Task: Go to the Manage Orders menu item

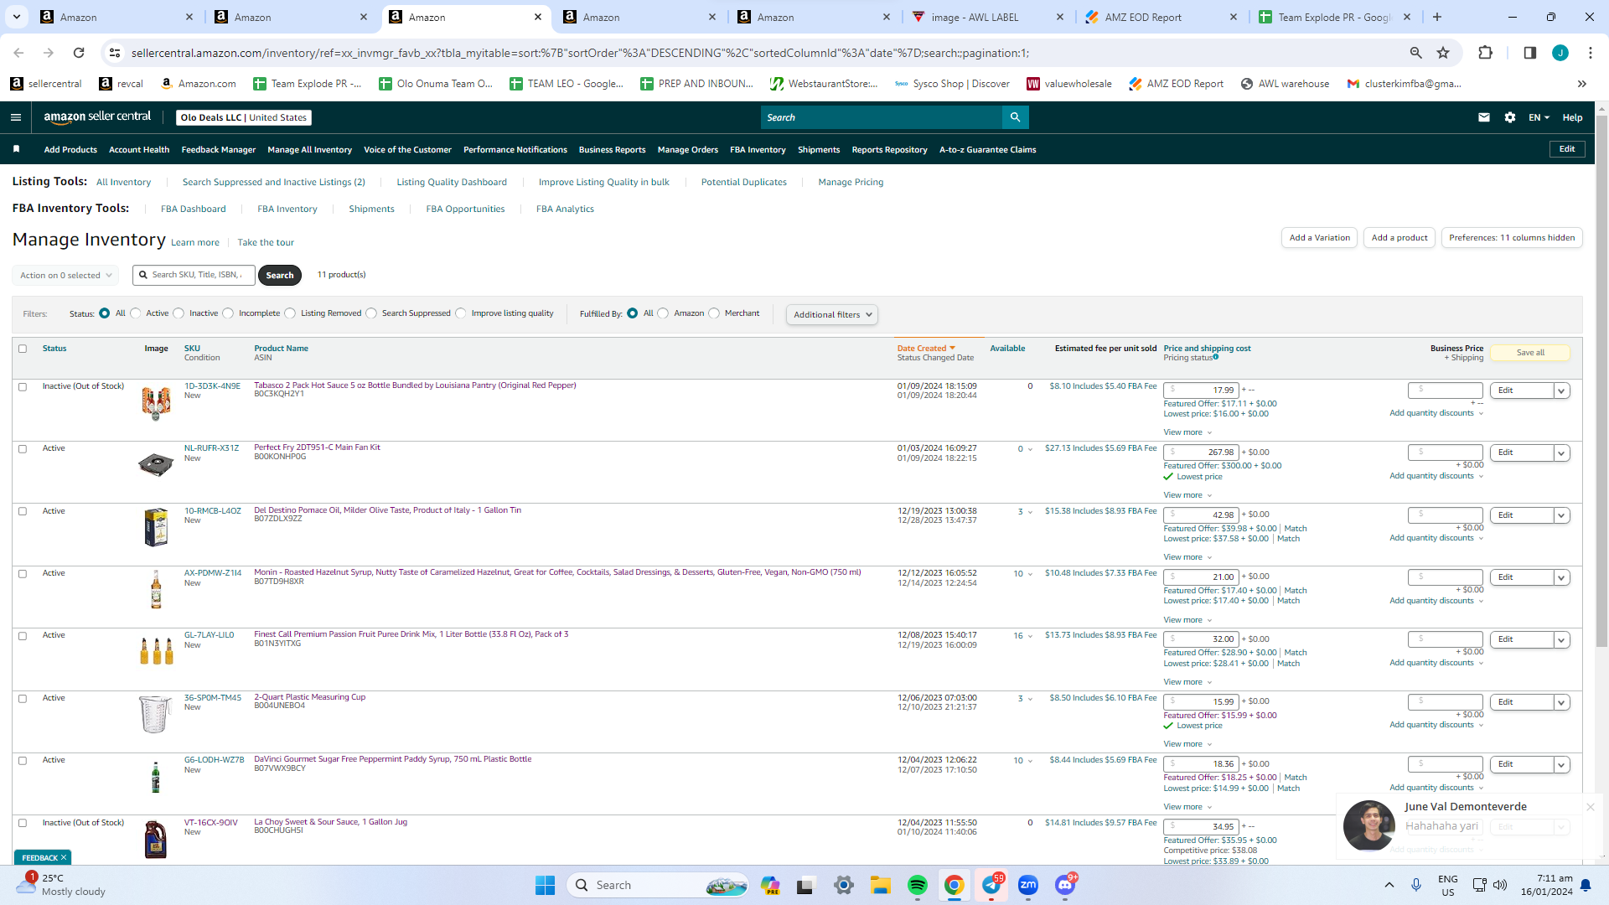Action: click(687, 150)
